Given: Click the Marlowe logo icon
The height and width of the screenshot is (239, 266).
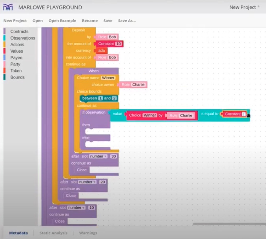Looking at the screenshot, I should [8, 7].
